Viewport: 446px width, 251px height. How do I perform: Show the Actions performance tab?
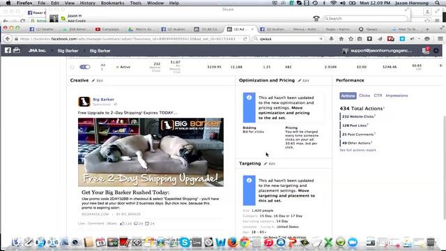pyautogui.click(x=348, y=96)
